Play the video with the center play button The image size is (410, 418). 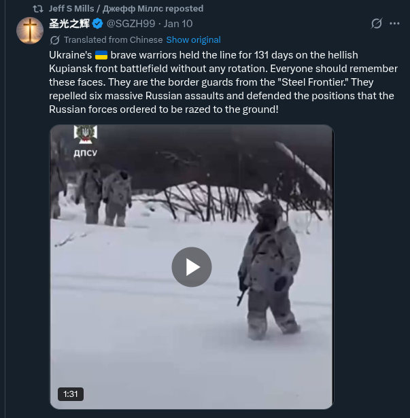tap(192, 267)
